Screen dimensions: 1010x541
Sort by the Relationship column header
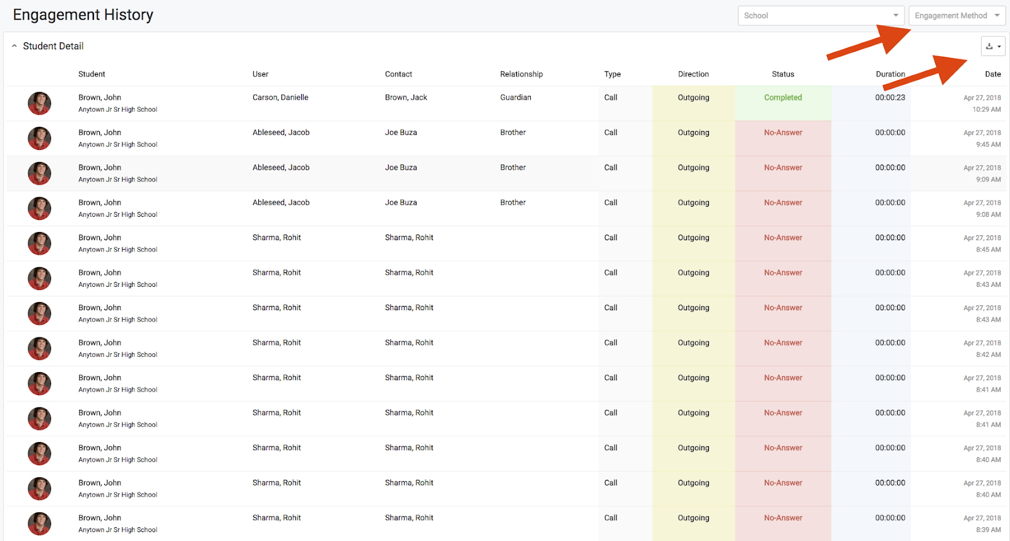(521, 74)
